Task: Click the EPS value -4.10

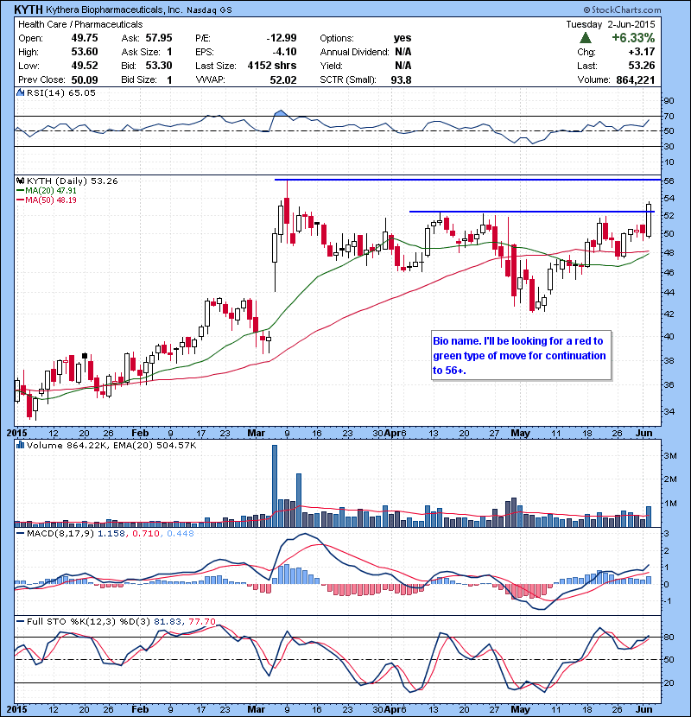Action: pyautogui.click(x=284, y=52)
